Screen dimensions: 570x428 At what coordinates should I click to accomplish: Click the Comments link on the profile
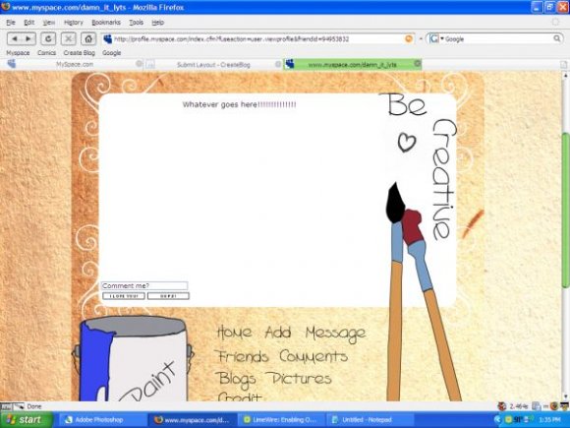pos(313,356)
